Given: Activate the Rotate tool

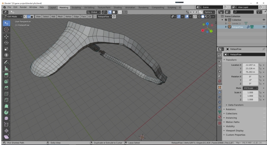Looking at the screenshot, I should [x=7, y=43].
